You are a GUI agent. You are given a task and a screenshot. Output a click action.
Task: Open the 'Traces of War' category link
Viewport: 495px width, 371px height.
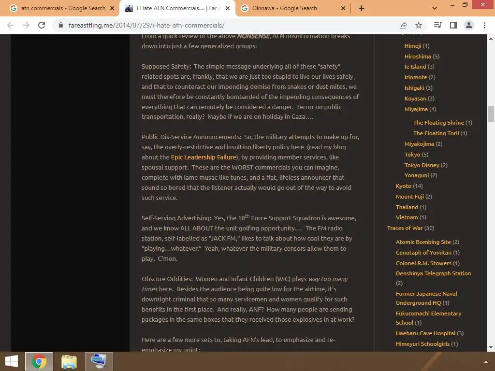(405, 228)
